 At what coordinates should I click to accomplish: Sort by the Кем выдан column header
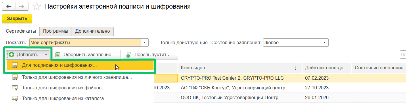[239, 68]
